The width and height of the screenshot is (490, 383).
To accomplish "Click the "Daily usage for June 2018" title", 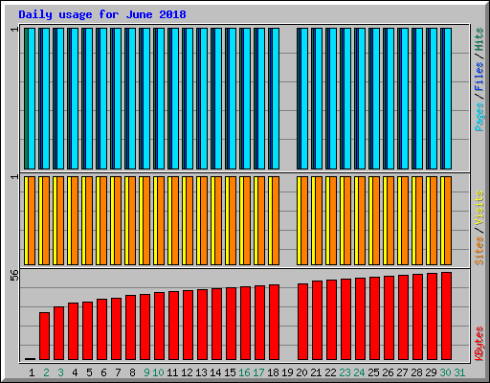I will tap(102, 14).
